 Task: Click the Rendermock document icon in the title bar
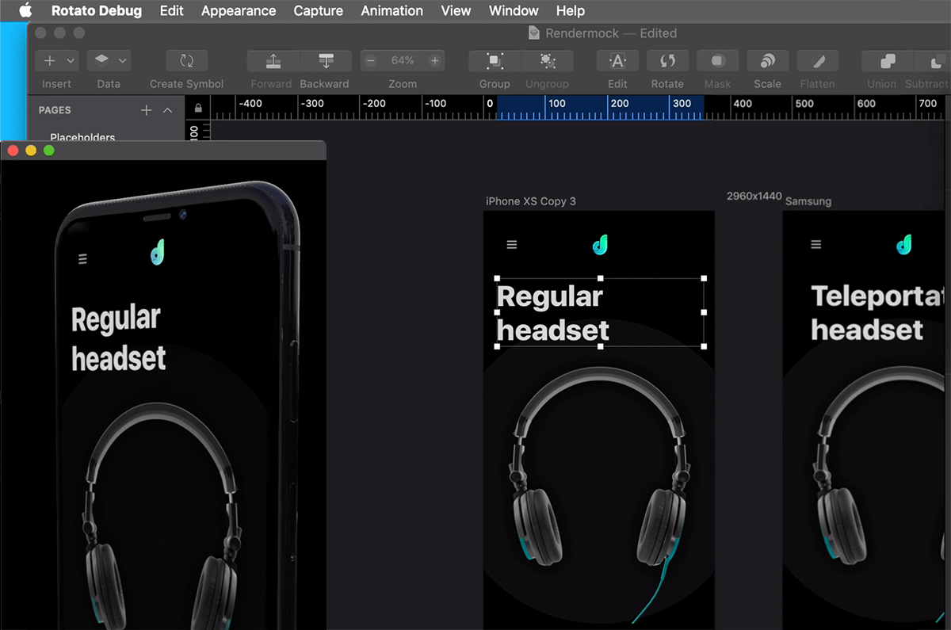coord(535,33)
